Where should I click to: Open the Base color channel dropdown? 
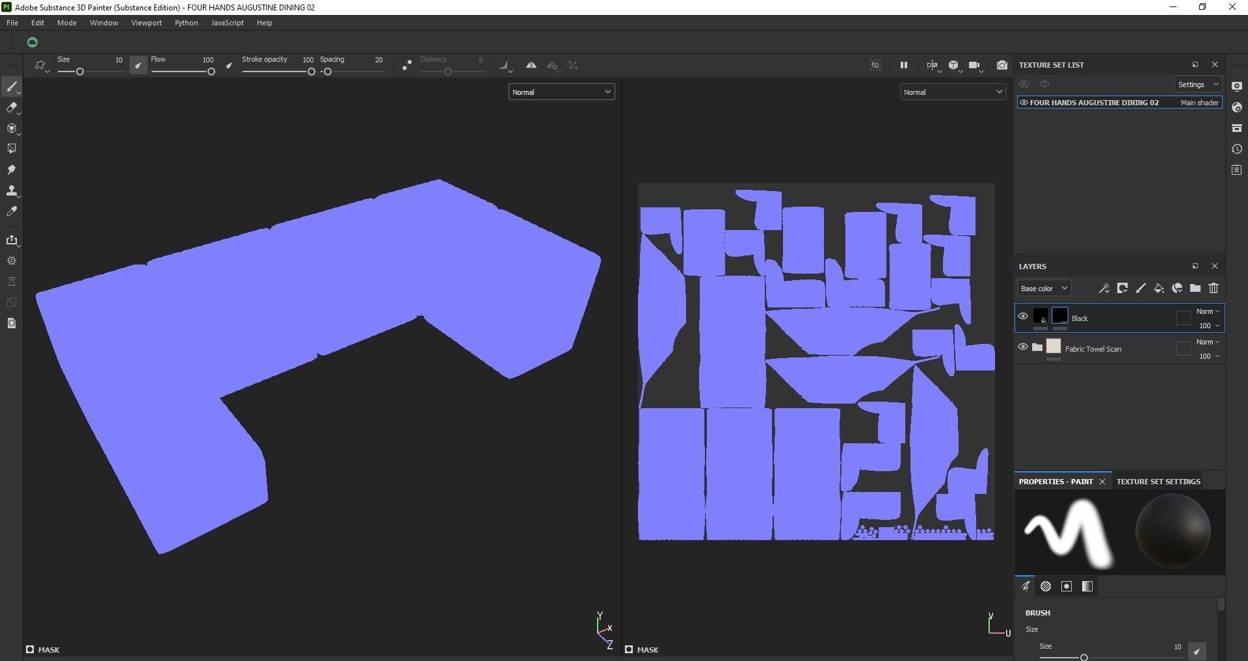click(1044, 289)
